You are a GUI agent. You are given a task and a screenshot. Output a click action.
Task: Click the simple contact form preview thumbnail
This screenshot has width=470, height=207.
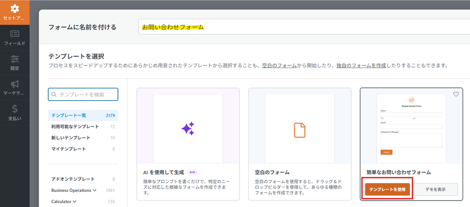411,129
